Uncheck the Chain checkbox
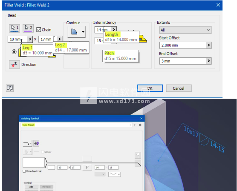The height and width of the screenshot is (191, 237). pyautogui.click(x=38, y=30)
